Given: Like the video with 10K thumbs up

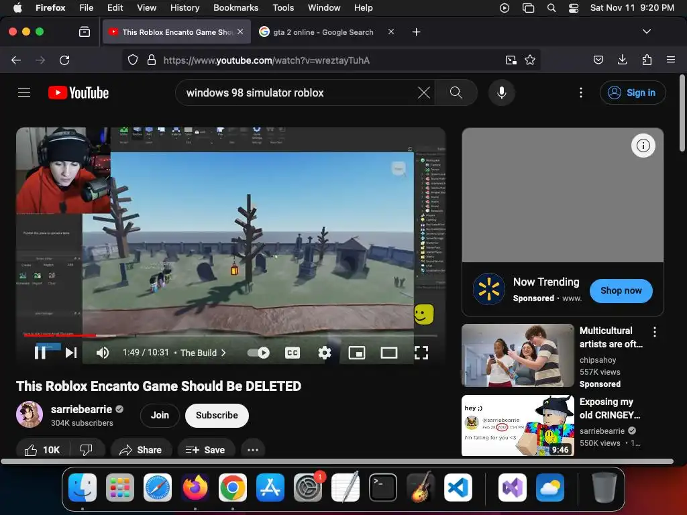Looking at the screenshot, I should [x=42, y=450].
